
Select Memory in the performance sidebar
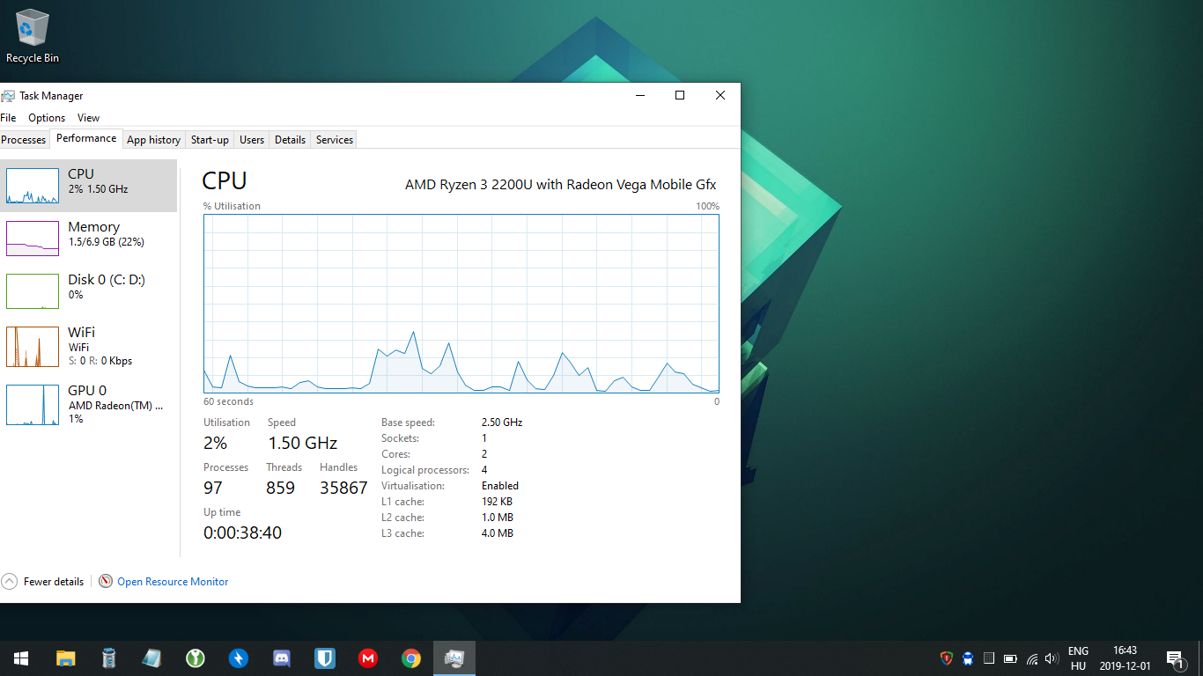[88, 239]
